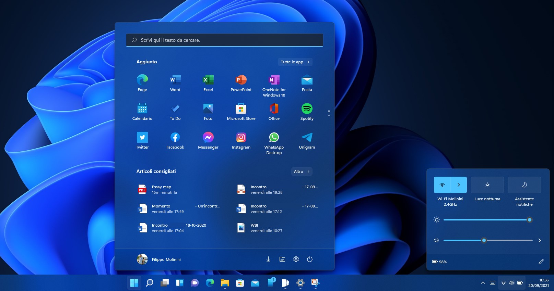Open the Posta mail app in Start

tap(307, 83)
